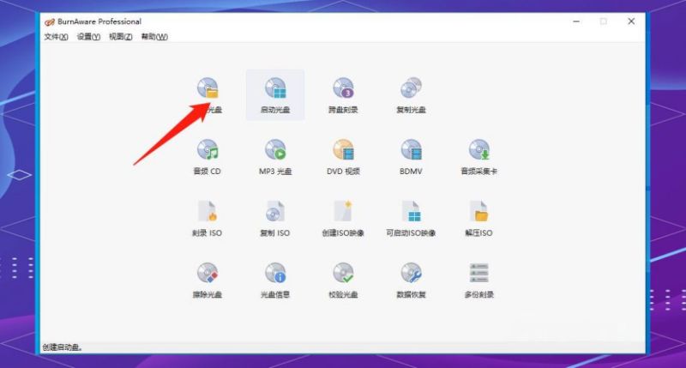Open the 复制 ISO copy-to-ISO tool
Screen dimensions: 686x368
[x=275, y=219]
